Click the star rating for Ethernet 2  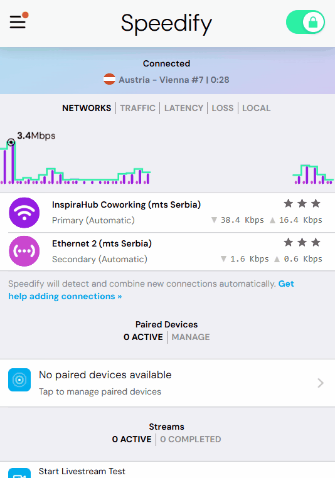click(302, 242)
